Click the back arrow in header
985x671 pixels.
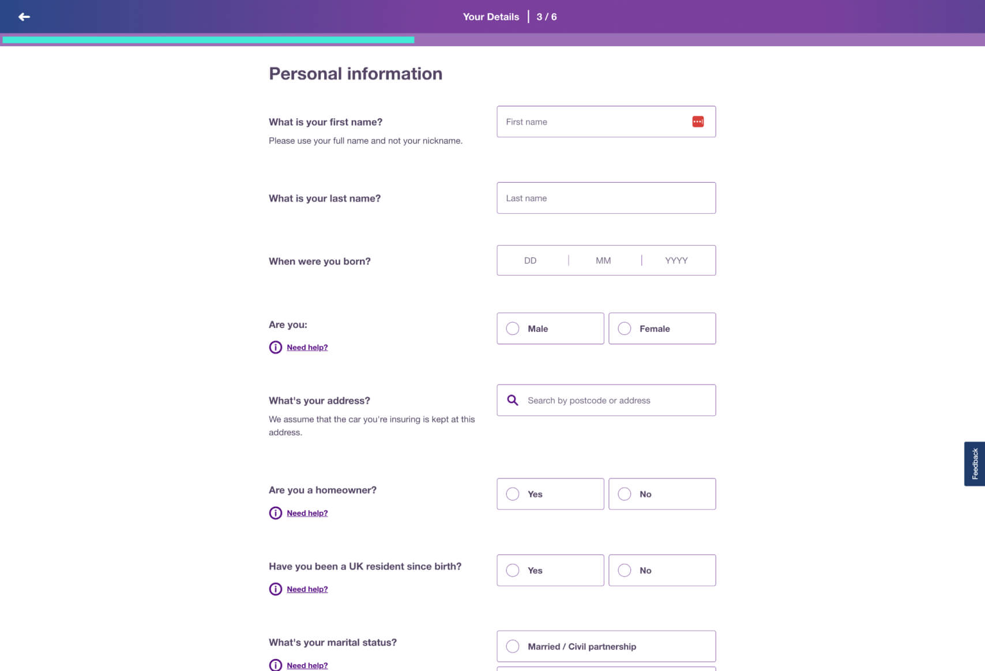(x=24, y=17)
